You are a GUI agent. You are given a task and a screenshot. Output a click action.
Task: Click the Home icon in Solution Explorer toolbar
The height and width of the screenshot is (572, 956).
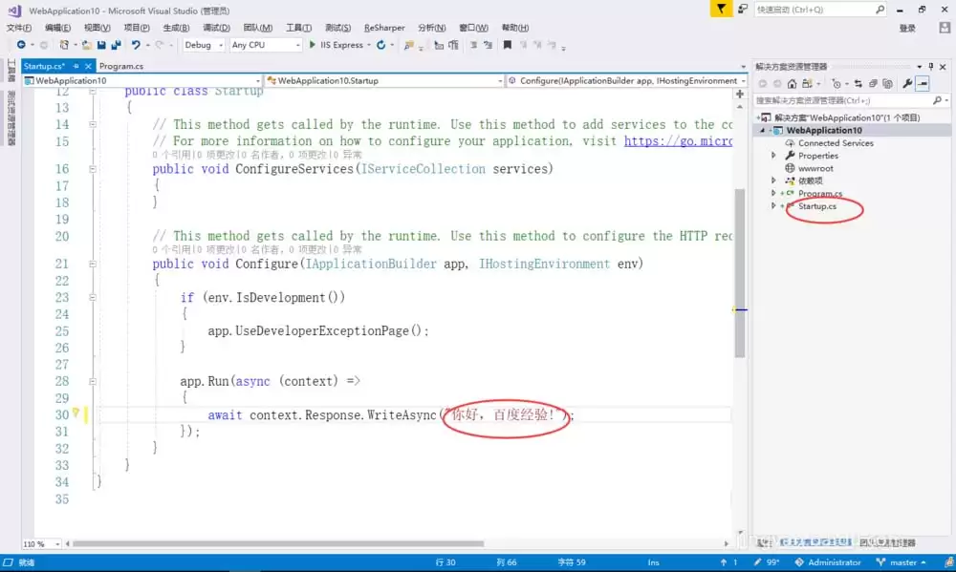coord(793,83)
